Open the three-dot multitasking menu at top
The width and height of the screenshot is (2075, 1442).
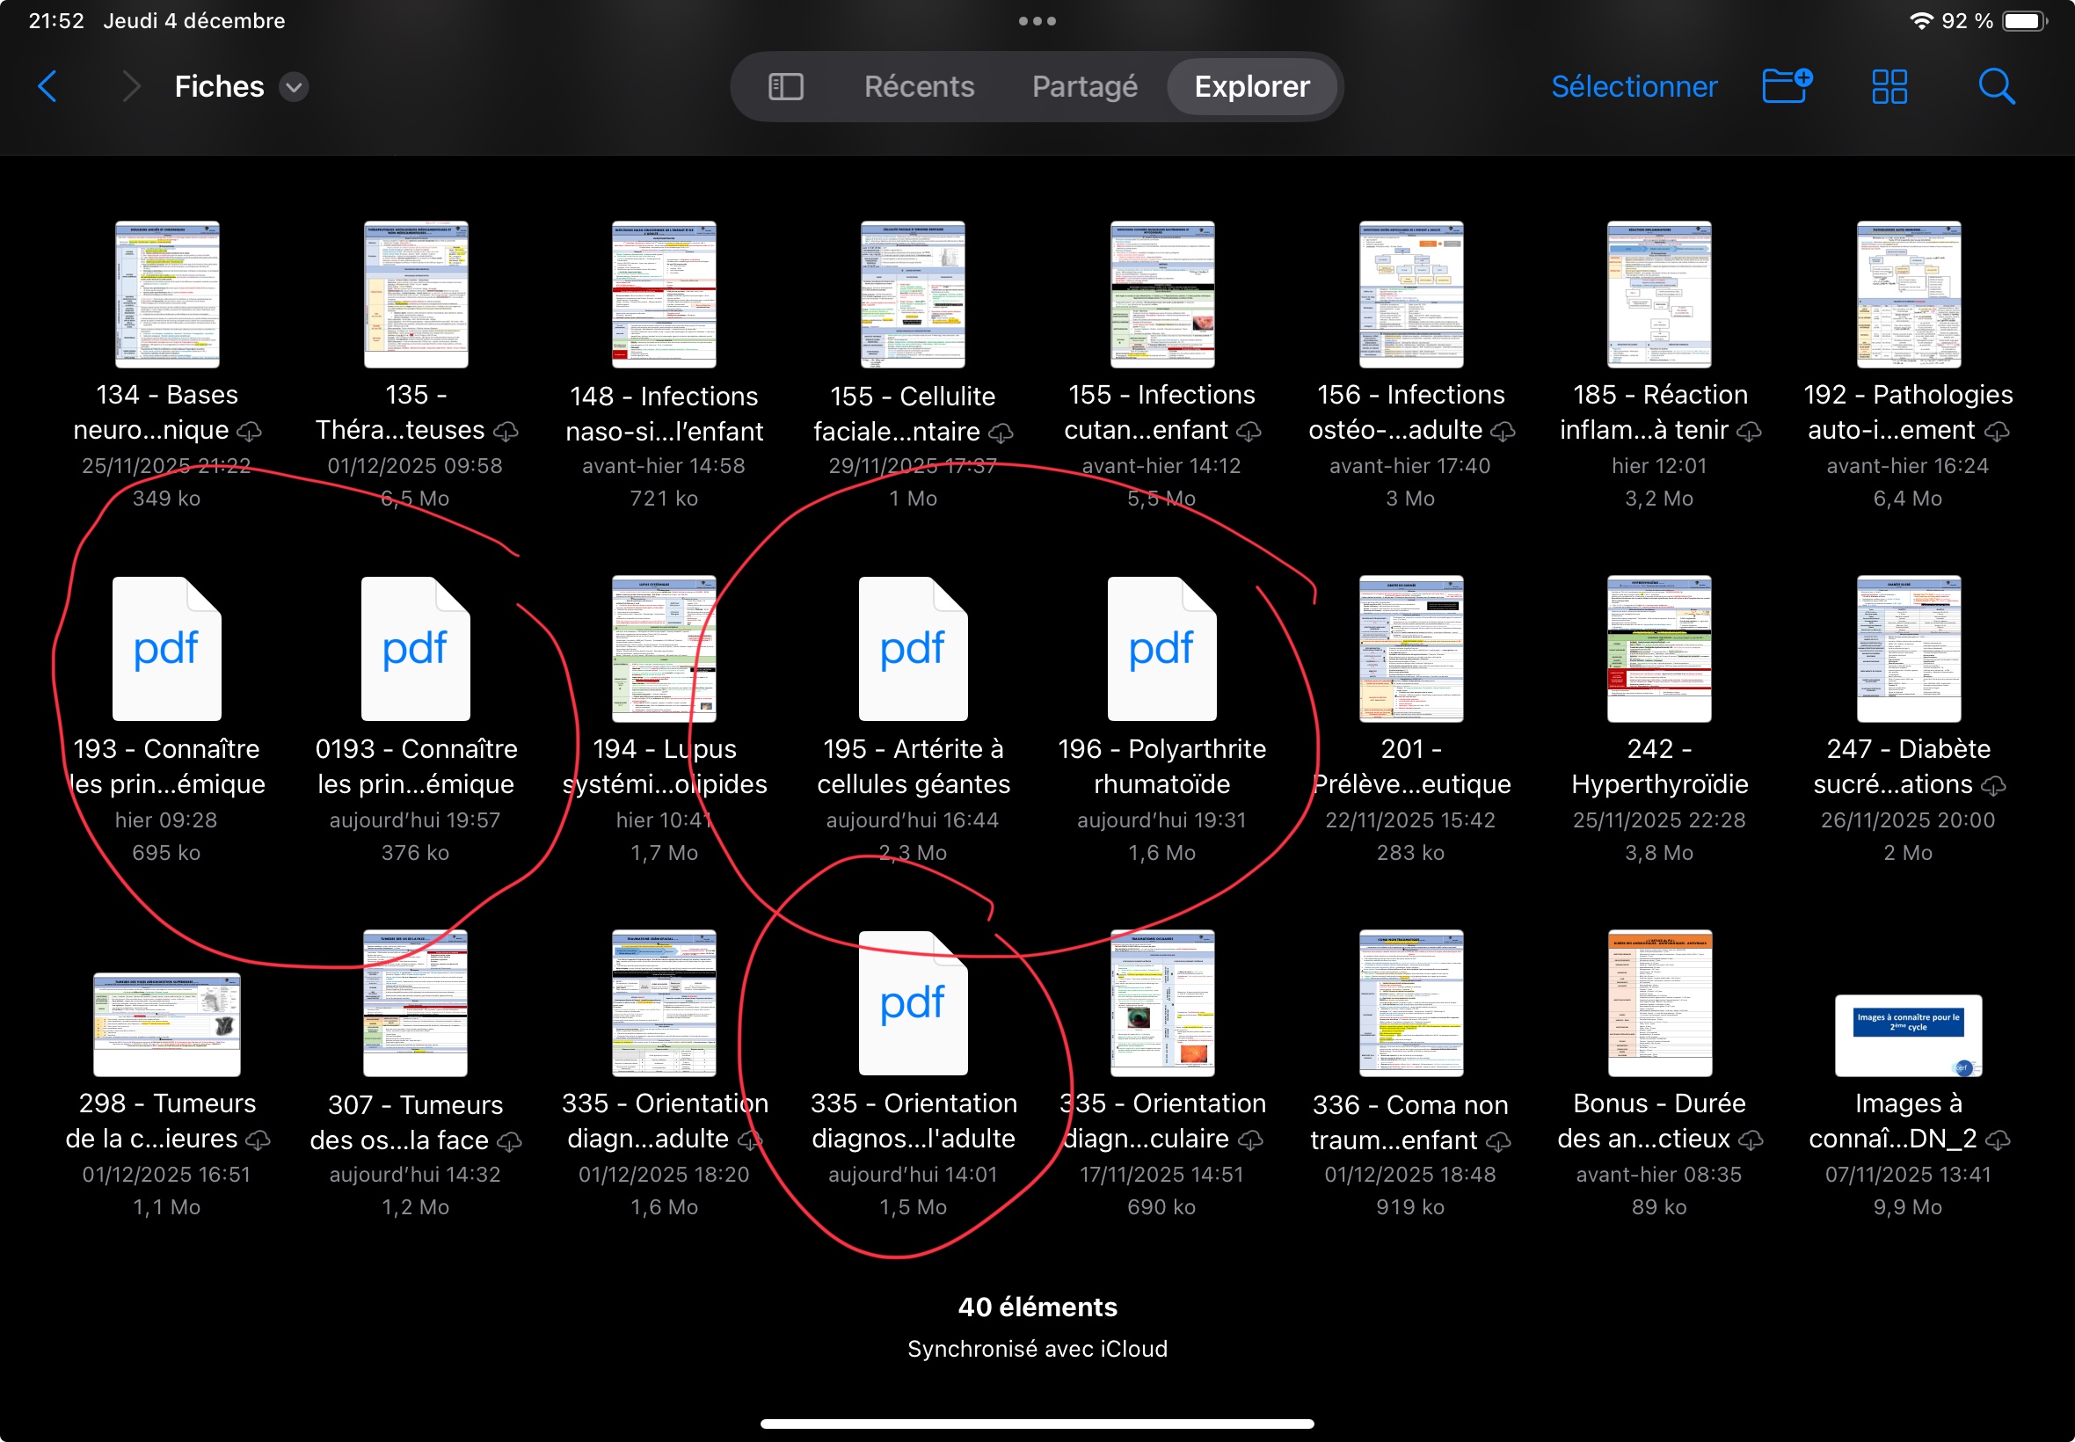(1037, 21)
